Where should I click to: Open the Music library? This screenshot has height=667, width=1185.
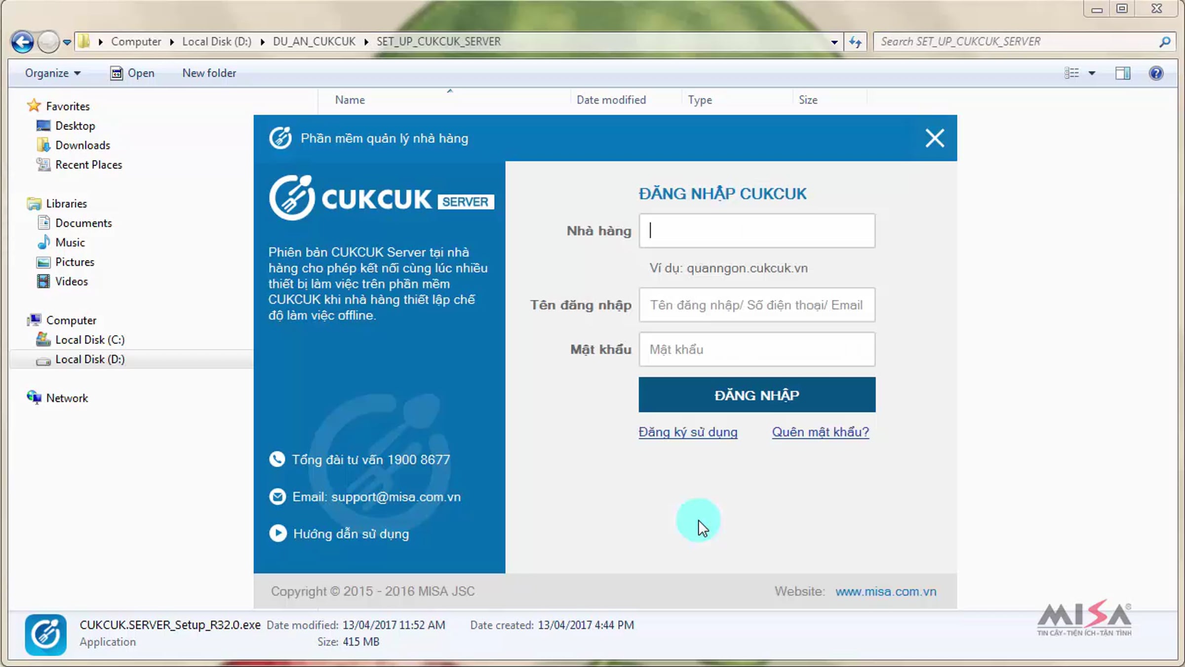(x=70, y=243)
